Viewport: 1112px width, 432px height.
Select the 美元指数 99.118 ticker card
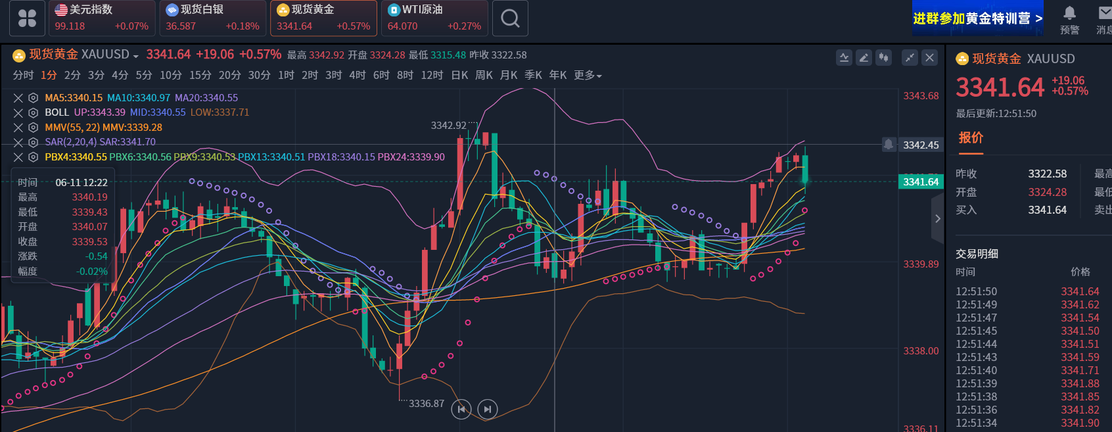(102, 18)
